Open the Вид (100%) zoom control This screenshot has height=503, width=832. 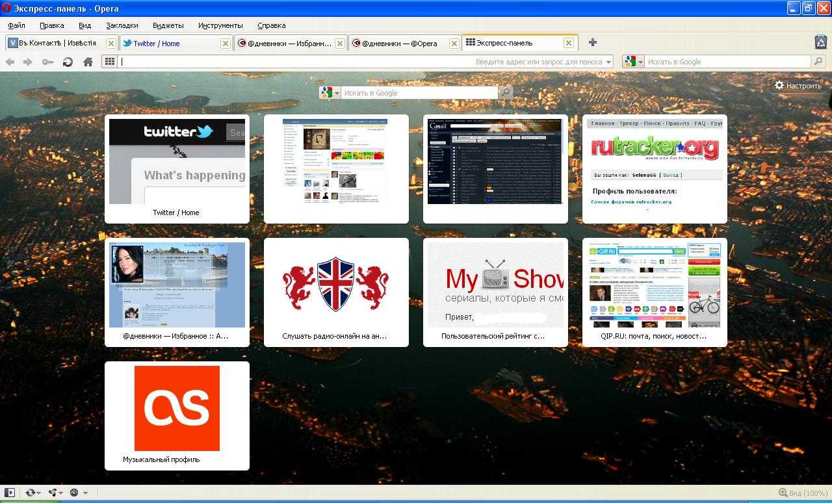click(x=803, y=493)
